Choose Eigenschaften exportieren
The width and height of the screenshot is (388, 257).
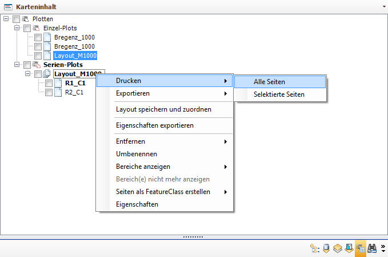165,125
